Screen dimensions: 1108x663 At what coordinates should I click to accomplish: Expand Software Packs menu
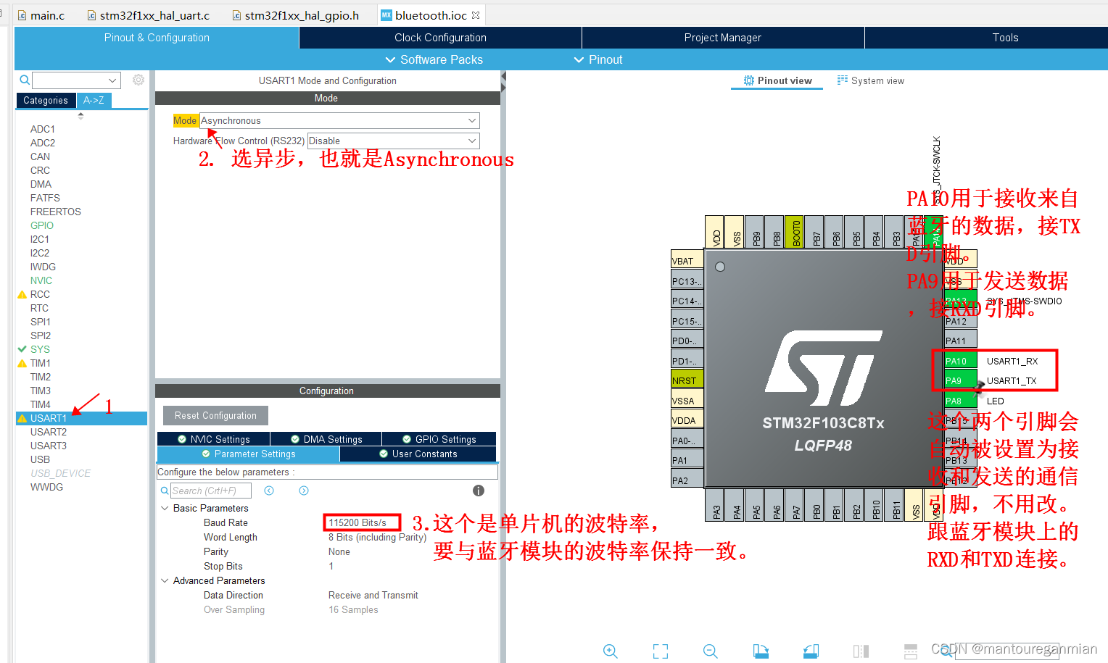pyautogui.click(x=434, y=59)
